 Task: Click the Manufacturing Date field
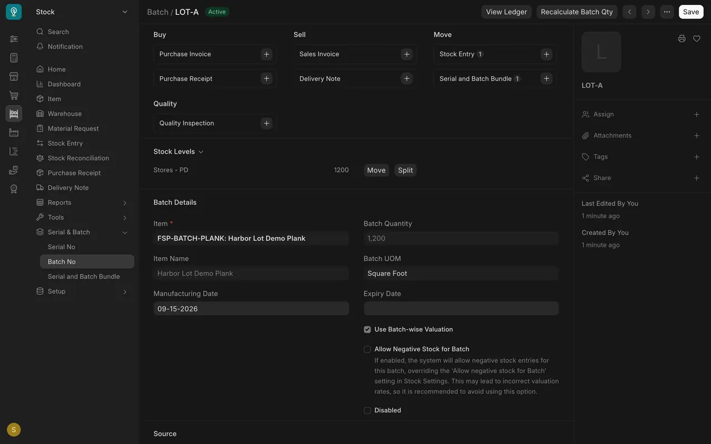coord(251,309)
